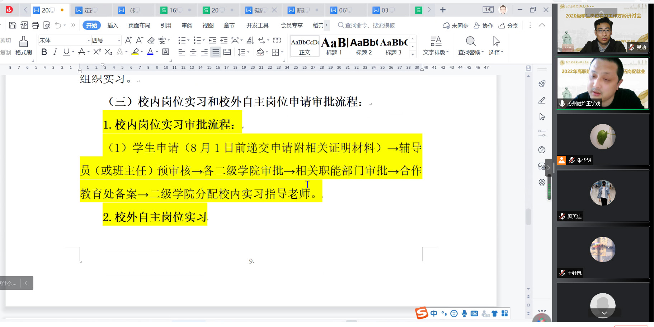Switch to the 插入 ribbon tab
Viewport: 654px width, 327px height.
coord(112,25)
